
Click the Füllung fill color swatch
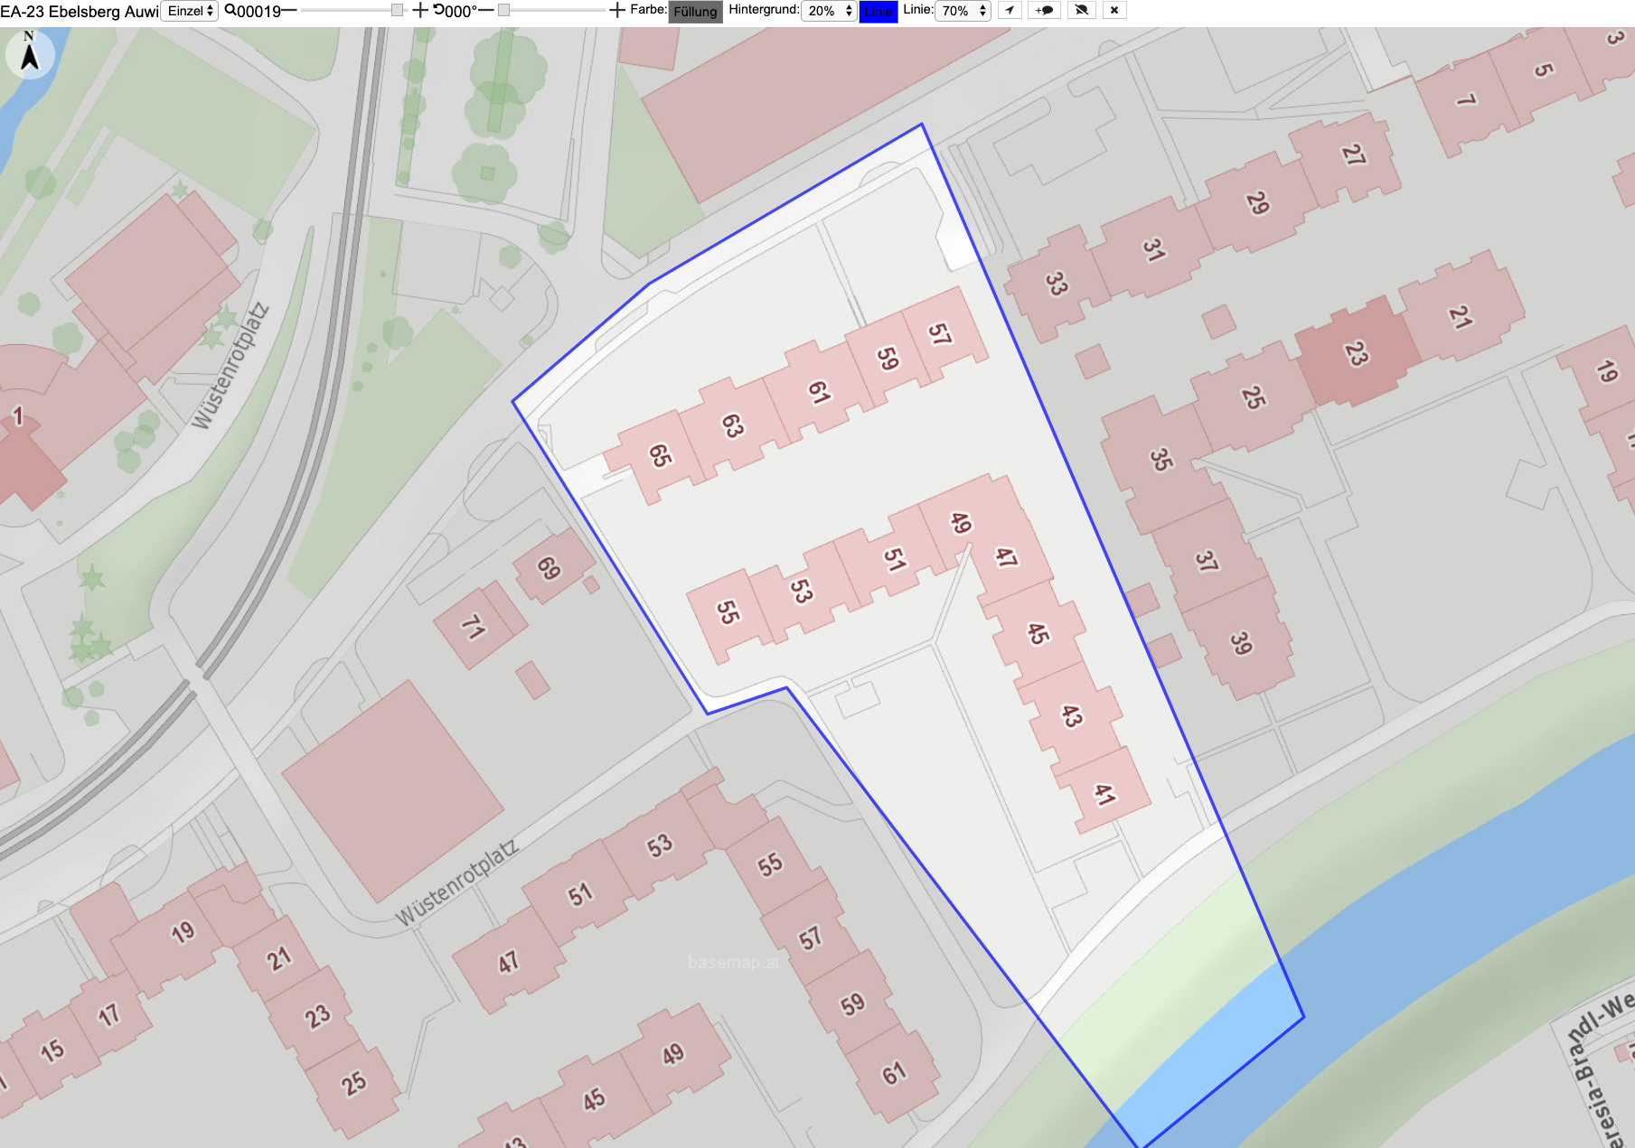pyautogui.click(x=695, y=12)
